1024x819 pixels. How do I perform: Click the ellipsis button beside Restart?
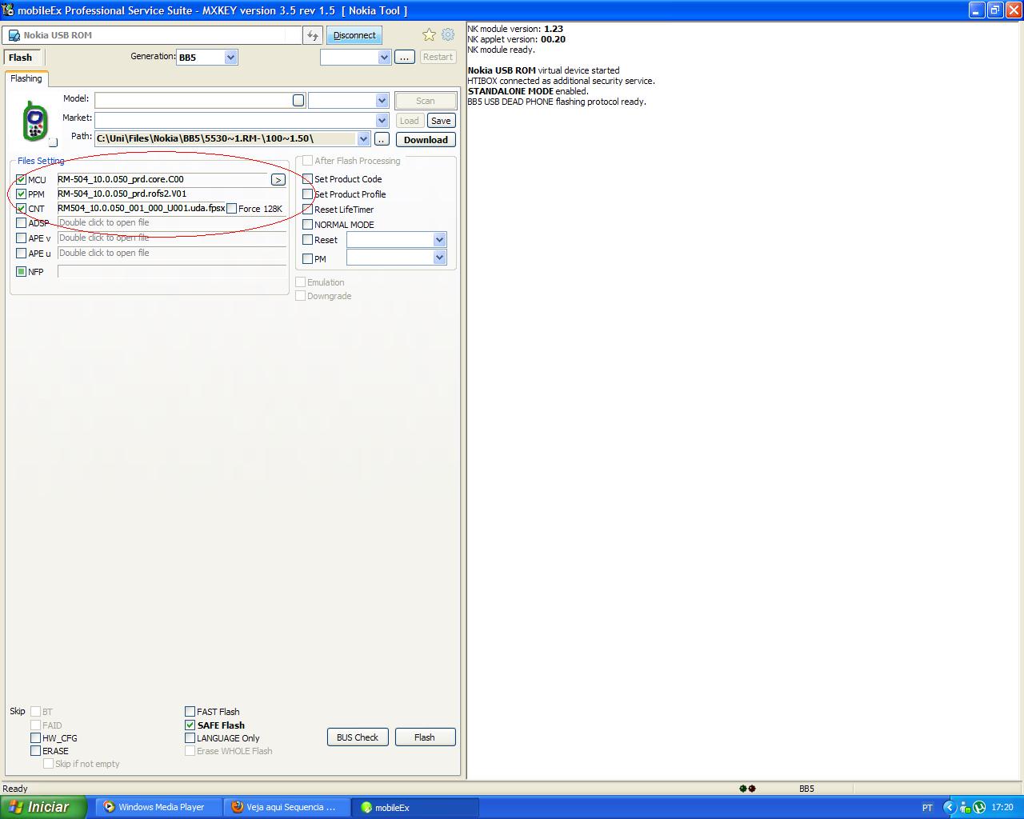(x=405, y=57)
